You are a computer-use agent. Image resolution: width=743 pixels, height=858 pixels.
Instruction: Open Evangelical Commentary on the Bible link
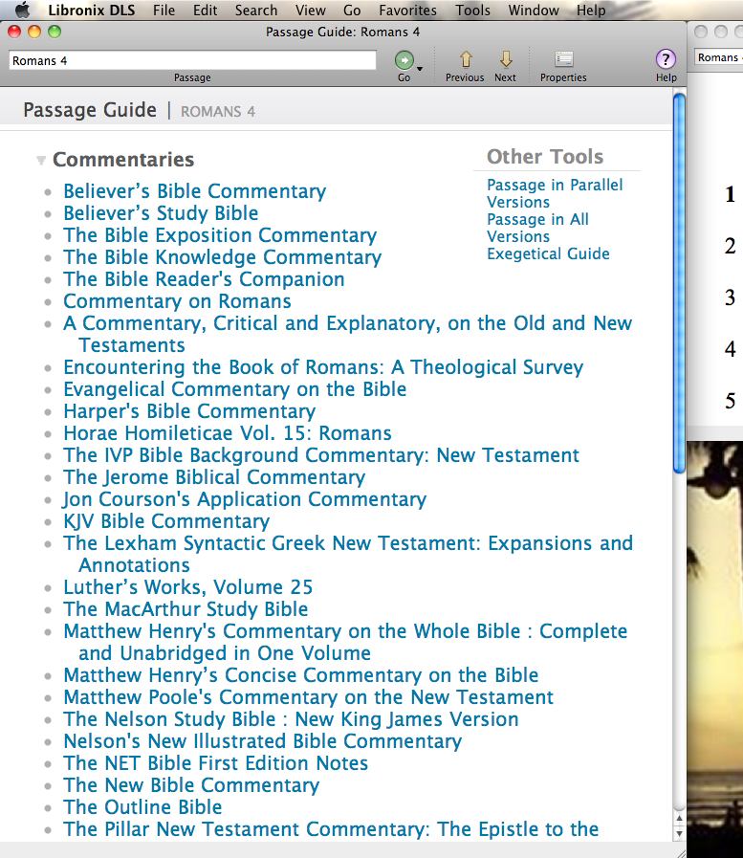[x=235, y=389]
